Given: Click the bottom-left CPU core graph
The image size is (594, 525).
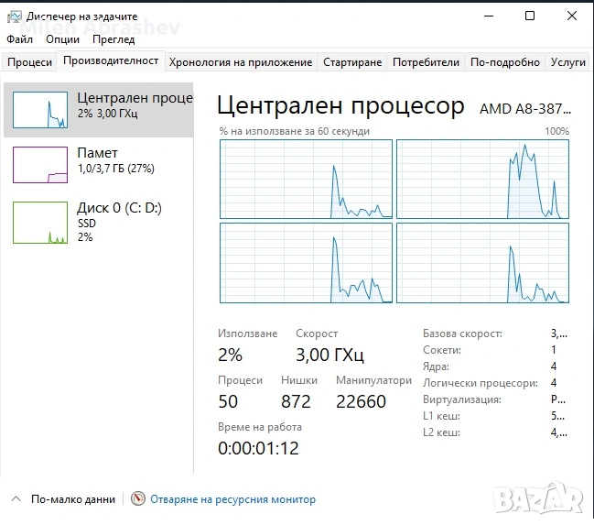Looking at the screenshot, I should click(306, 262).
